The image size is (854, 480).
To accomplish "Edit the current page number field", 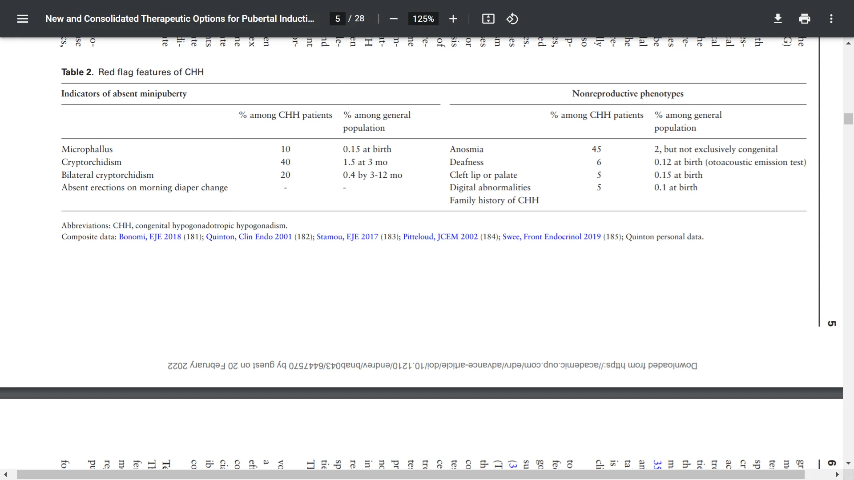I will point(338,19).
